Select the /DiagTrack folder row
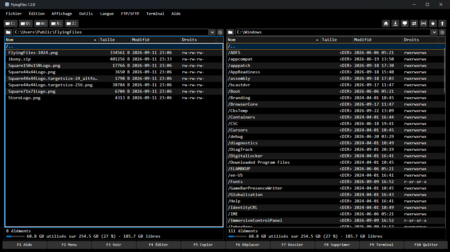Screen dimensions: 450x252 336,150
